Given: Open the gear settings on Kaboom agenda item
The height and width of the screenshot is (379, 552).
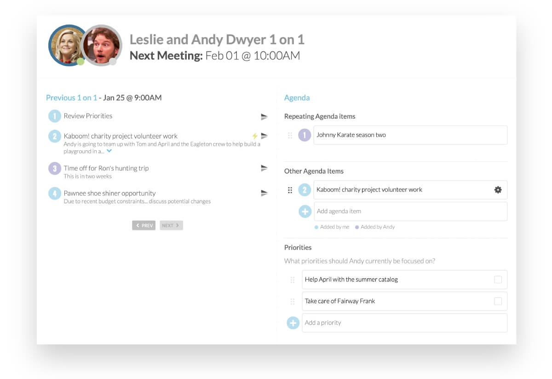Looking at the screenshot, I should [x=498, y=189].
